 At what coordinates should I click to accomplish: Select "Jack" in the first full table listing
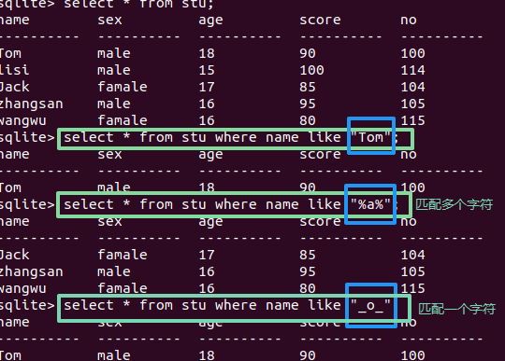[14, 87]
